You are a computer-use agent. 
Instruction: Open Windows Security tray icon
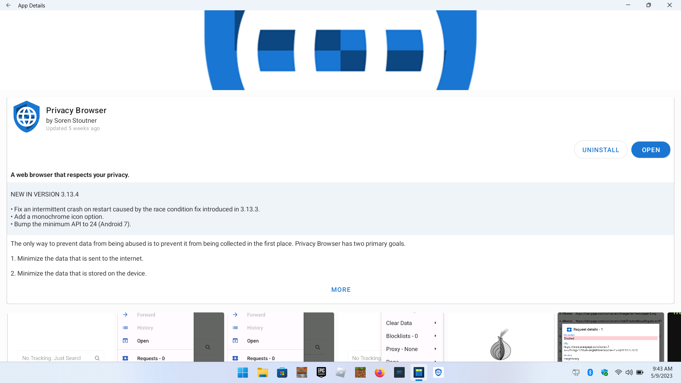[605, 372]
